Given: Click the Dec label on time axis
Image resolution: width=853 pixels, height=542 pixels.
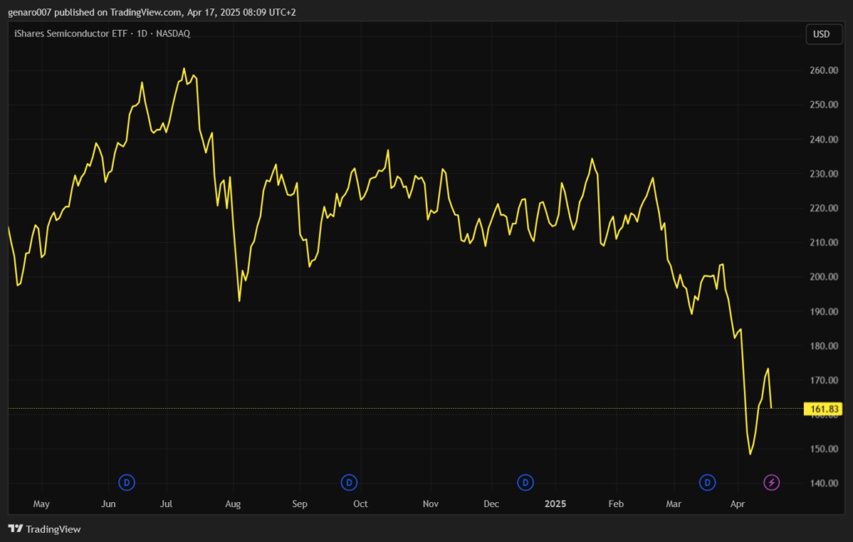Looking at the screenshot, I should click(491, 505).
